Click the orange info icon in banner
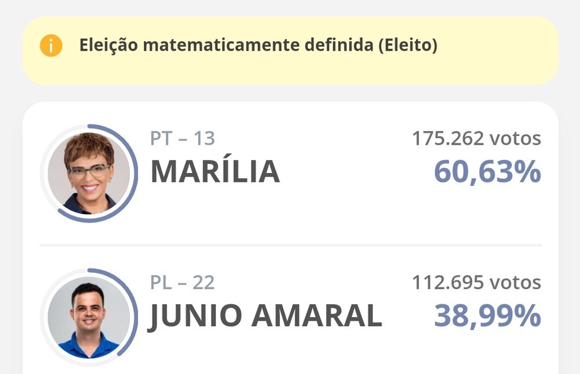The image size is (580, 374). tap(51, 45)
